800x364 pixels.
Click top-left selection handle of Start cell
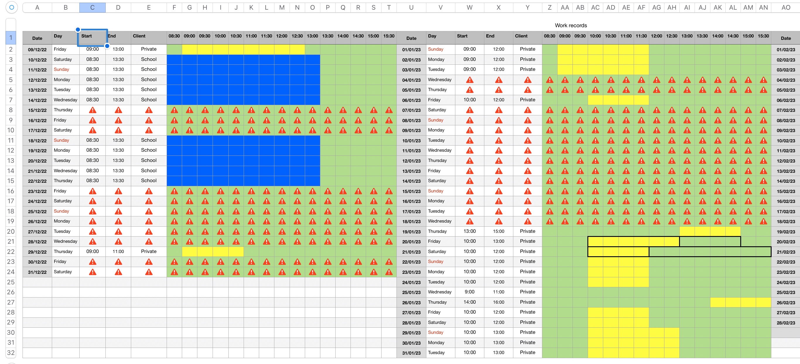coord(78,30)
